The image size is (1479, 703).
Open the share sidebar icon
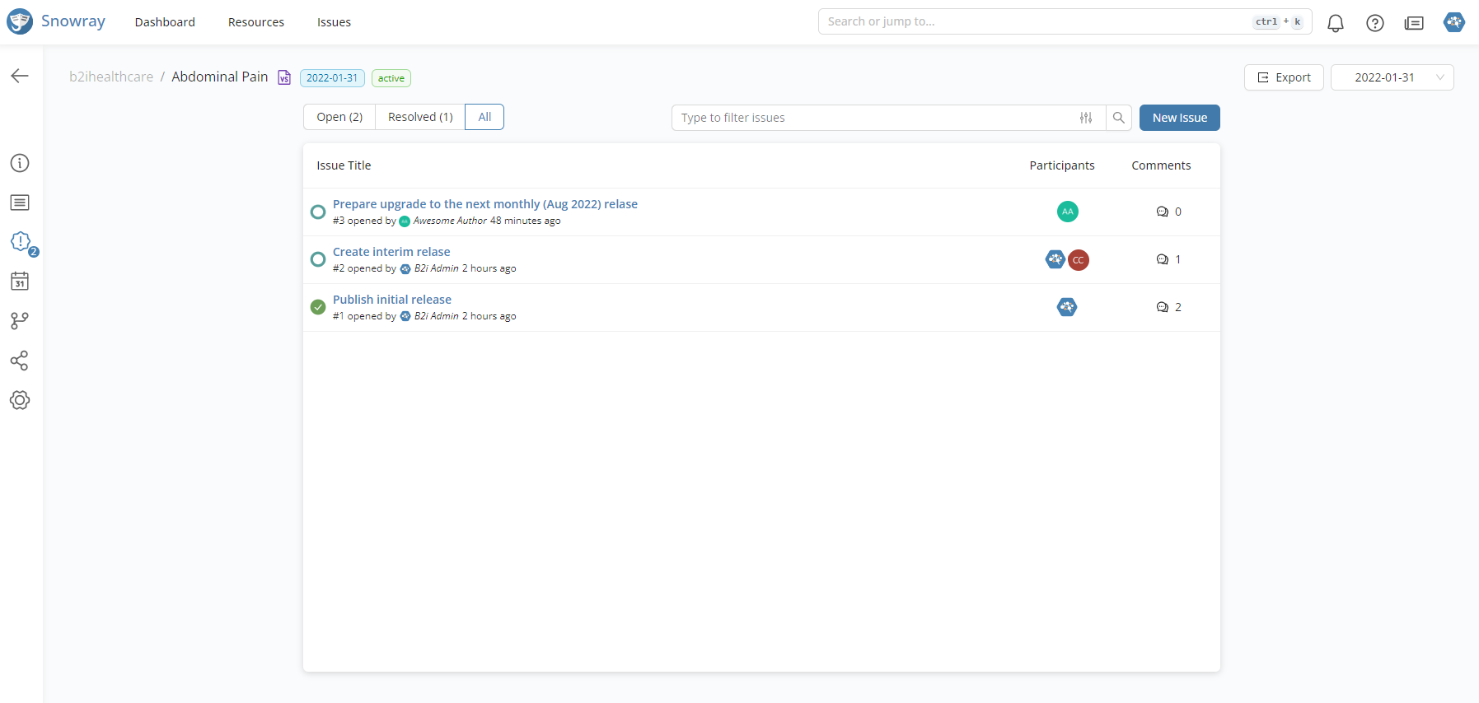(20, 361)
